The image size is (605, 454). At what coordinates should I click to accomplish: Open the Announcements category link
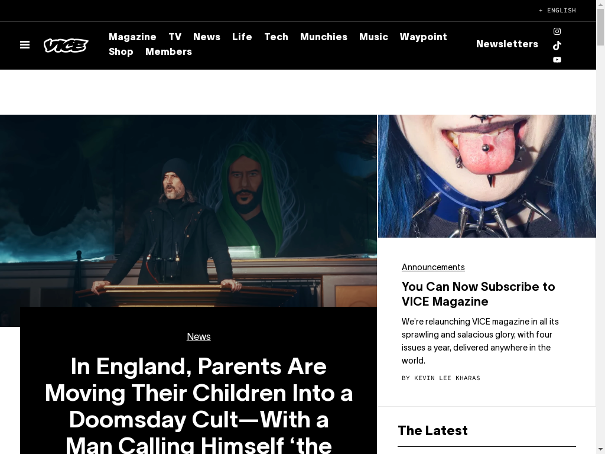pyautogui.click(x=433, y=267)
